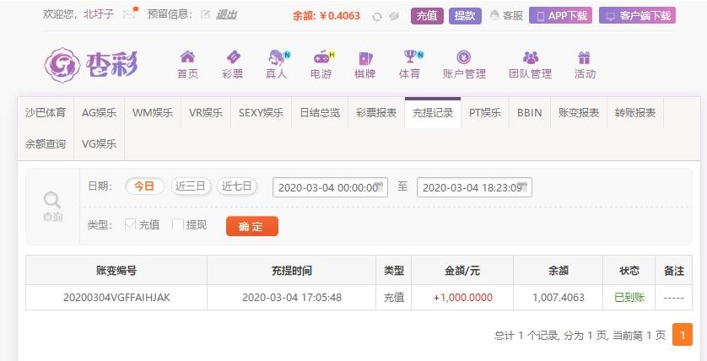Open the start date calendar picker

pyautogui.click(x=379, y=186)
